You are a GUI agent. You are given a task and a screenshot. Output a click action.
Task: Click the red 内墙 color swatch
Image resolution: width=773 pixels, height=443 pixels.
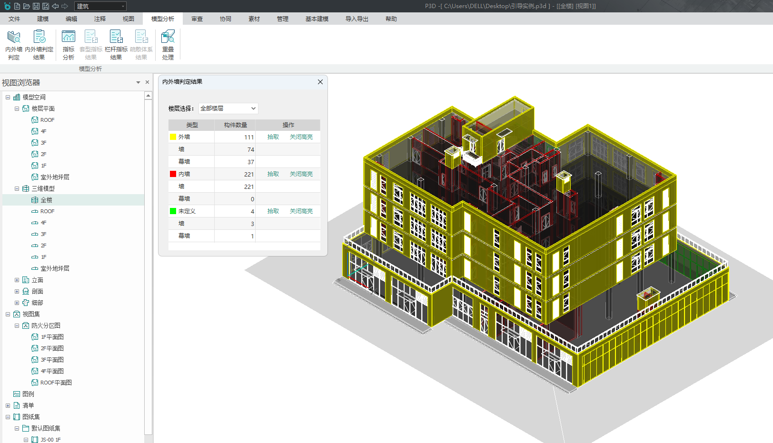pos(173,174)
